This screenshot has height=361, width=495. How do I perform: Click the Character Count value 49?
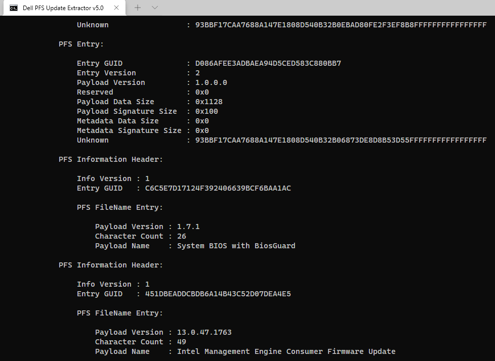(181, 342)
